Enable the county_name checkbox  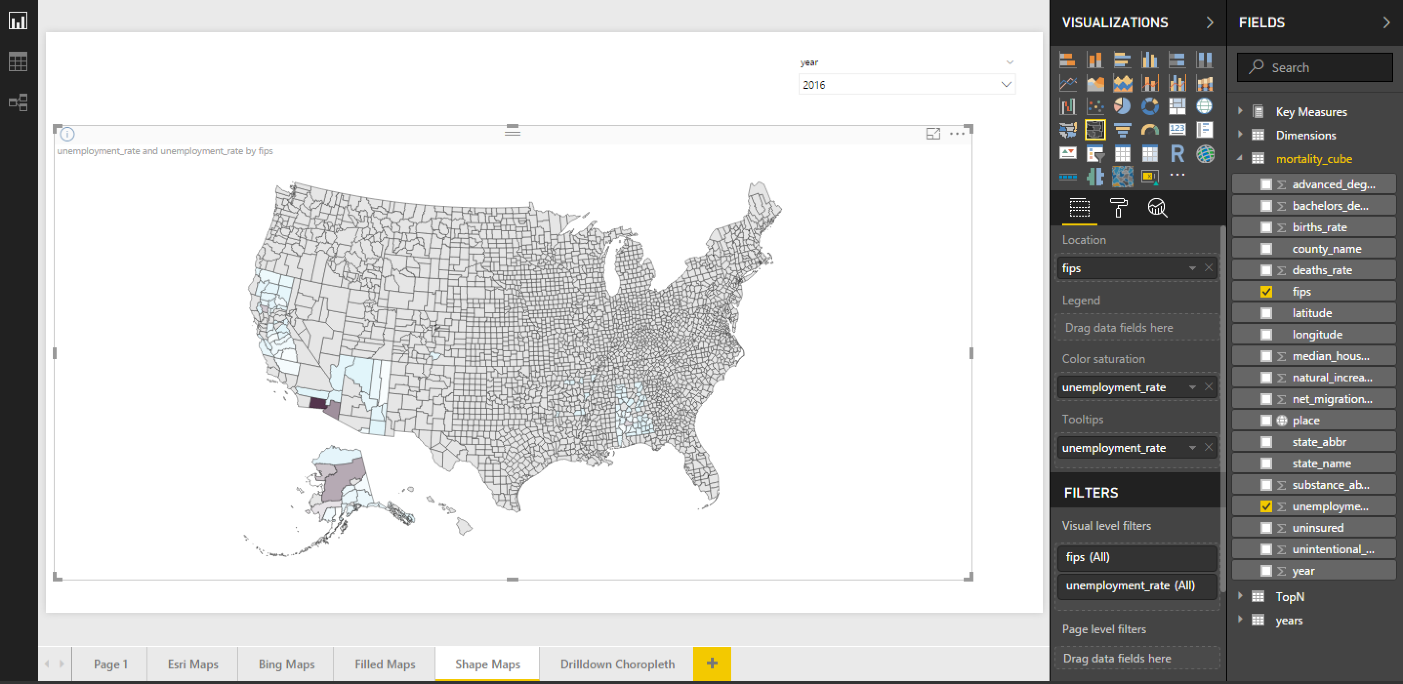coord(1266,248)
